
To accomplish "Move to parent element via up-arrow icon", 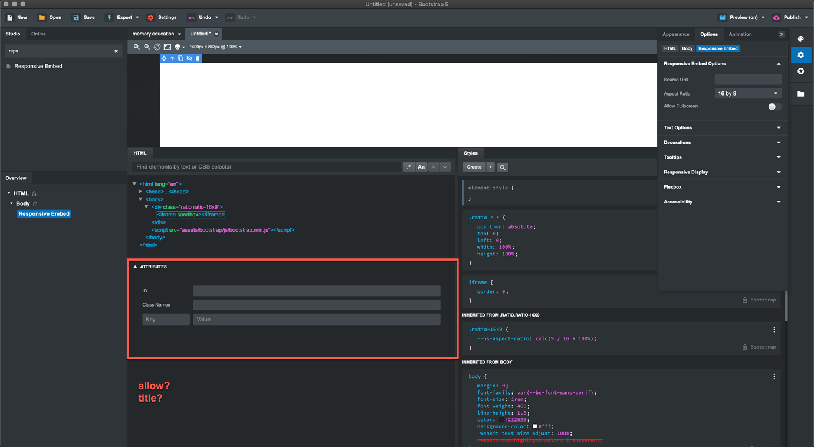I will coord(172,58).
